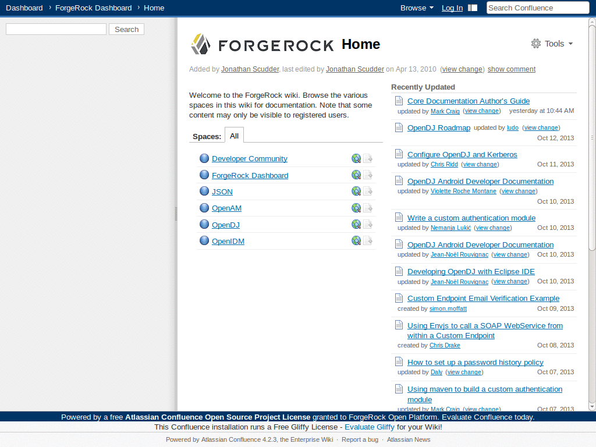
Task: Click Evaluate Gliffy link
Action: 370,427
